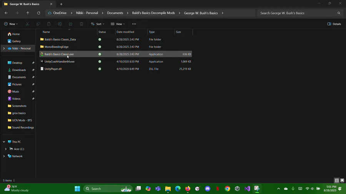The image size is (346, 194).
Task: Switch to large thumbnails view icon
Action: tap(342, 180)
